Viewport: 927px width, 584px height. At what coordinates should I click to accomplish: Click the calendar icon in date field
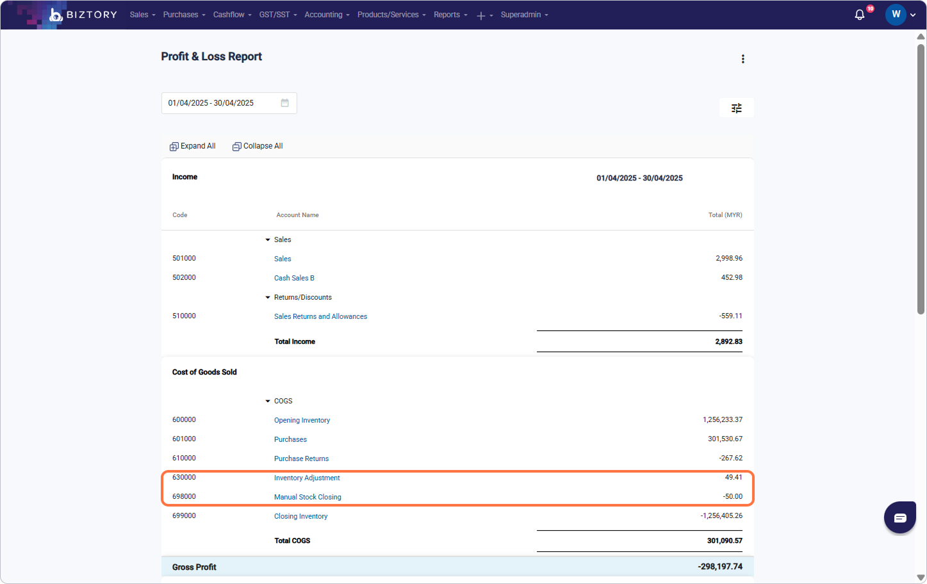coord(285,103)
